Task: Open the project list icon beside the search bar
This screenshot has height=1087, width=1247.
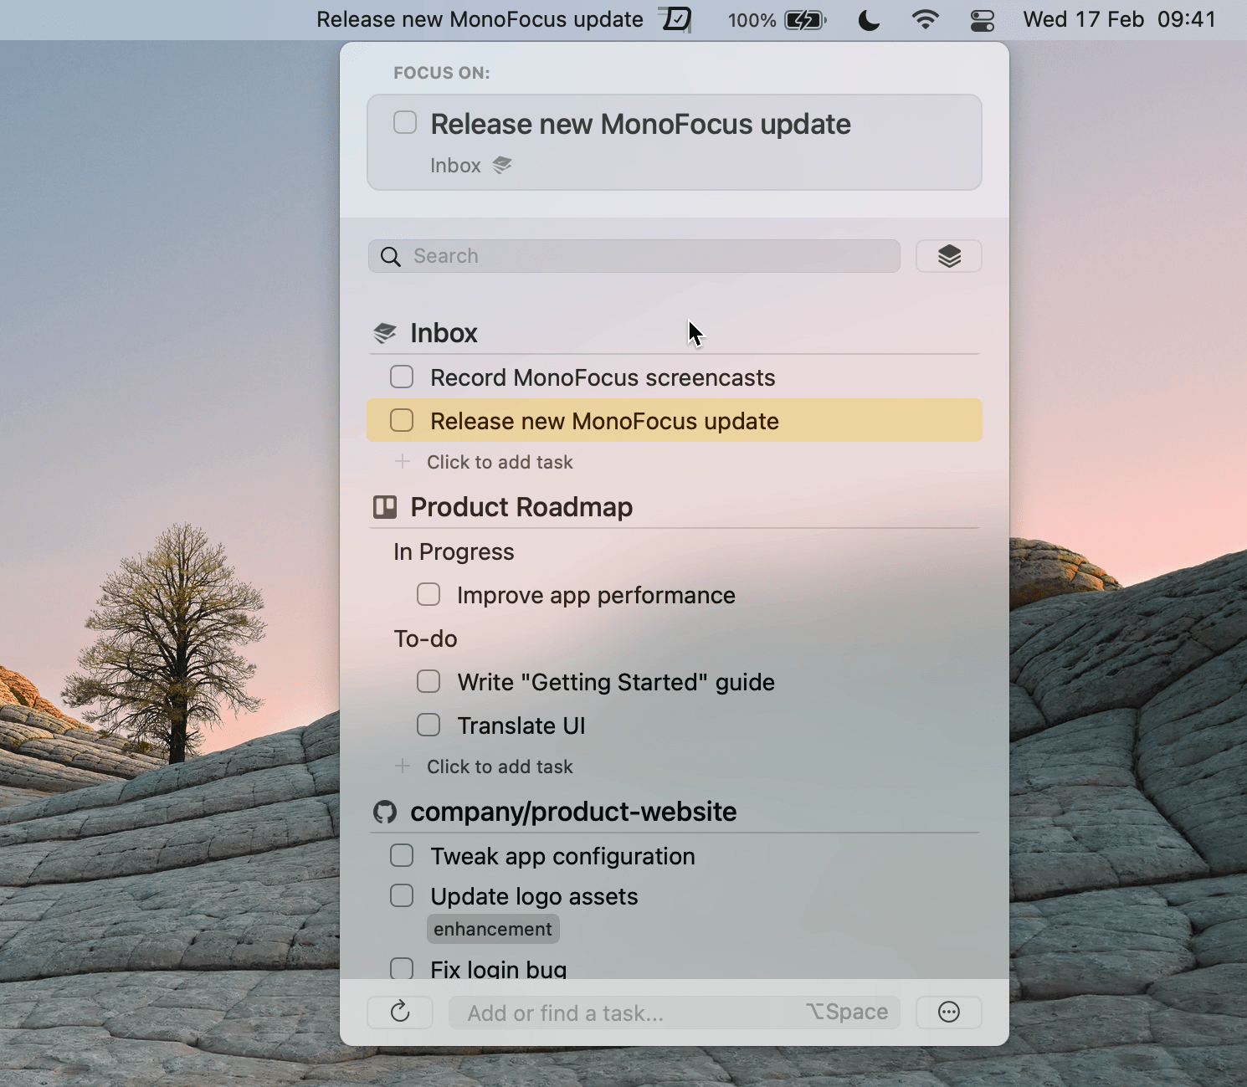Action: 948,256
